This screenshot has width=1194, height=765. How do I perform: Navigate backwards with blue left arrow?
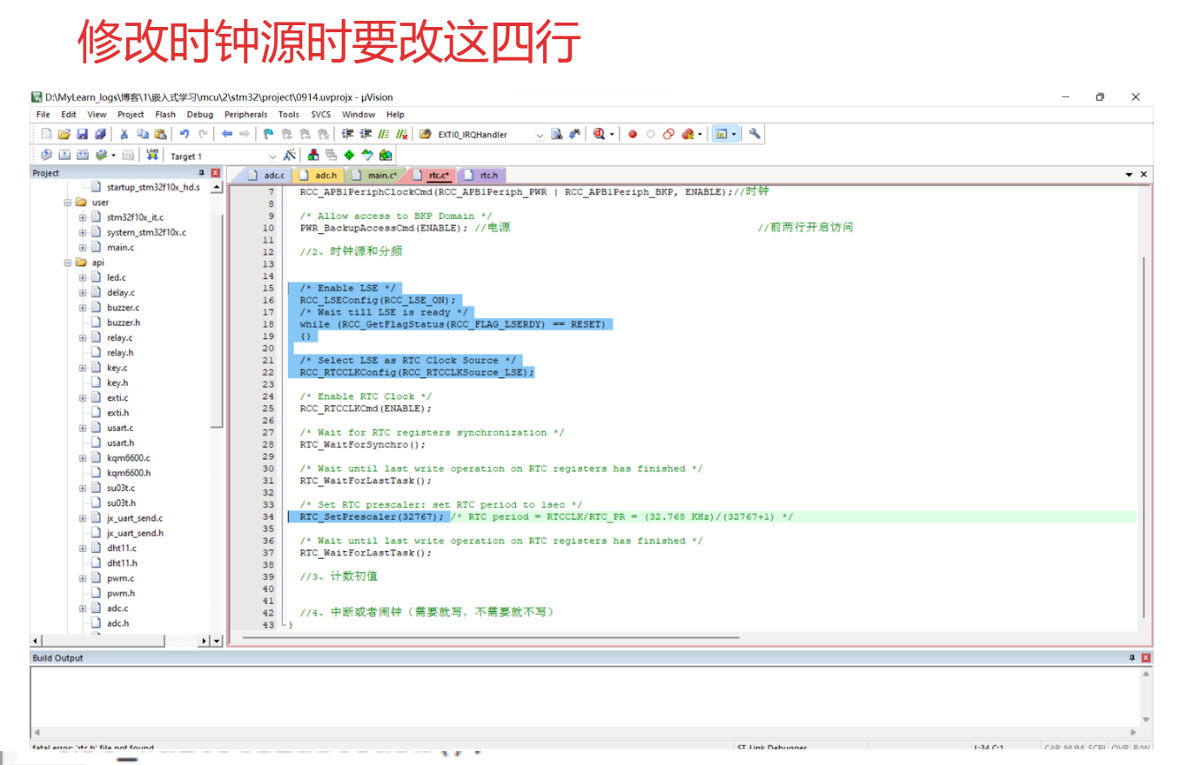click(x=226, y=134)
